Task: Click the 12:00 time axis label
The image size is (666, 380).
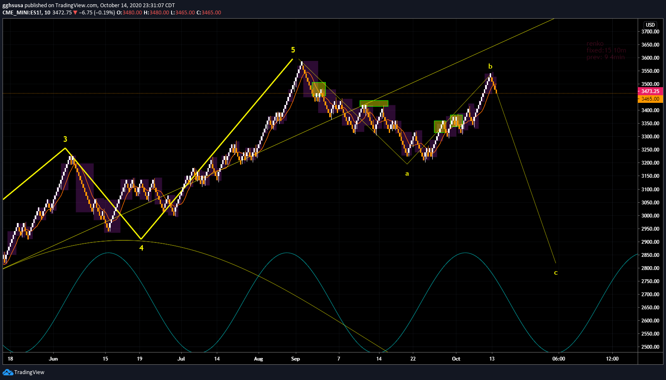Action: pos(612,359)
